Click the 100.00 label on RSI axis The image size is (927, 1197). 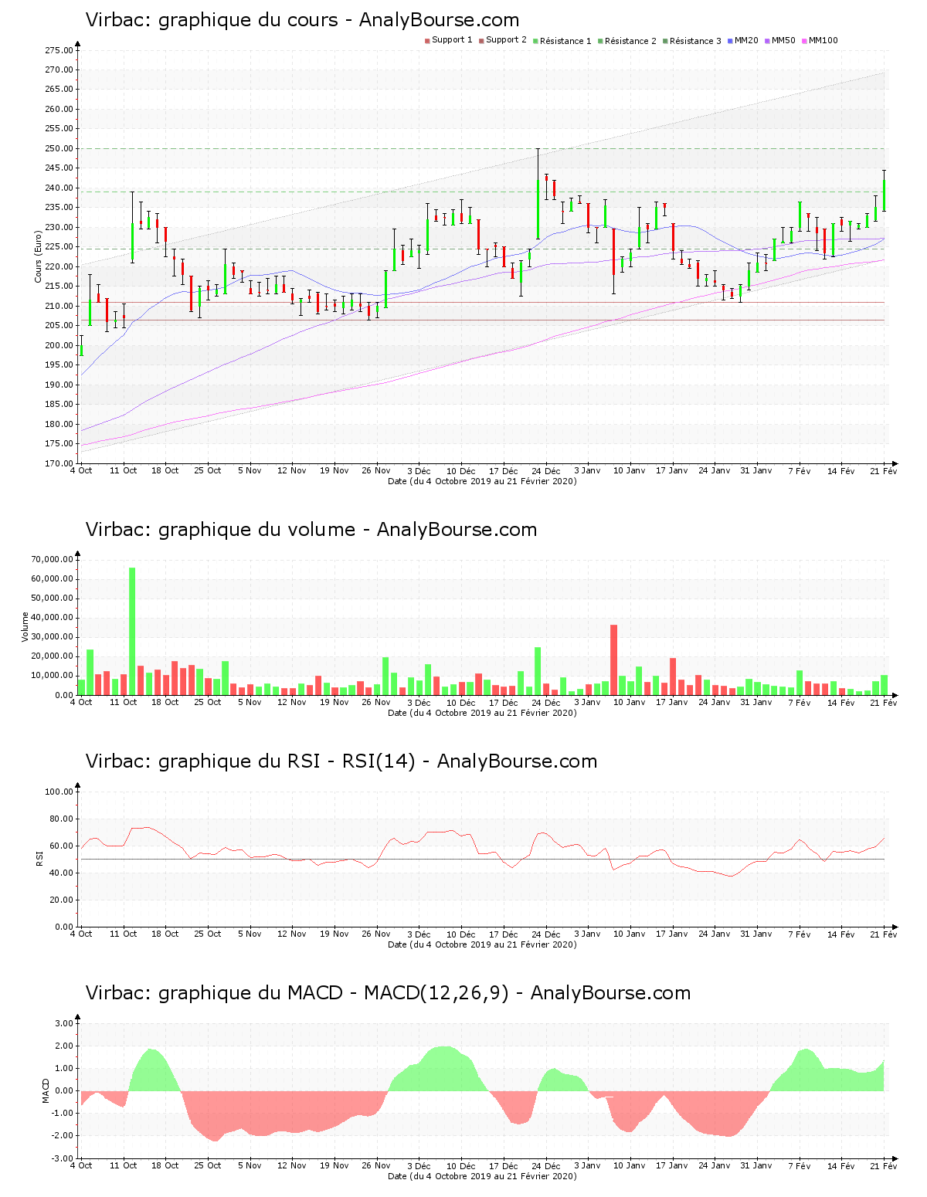(x=59, y=792)
